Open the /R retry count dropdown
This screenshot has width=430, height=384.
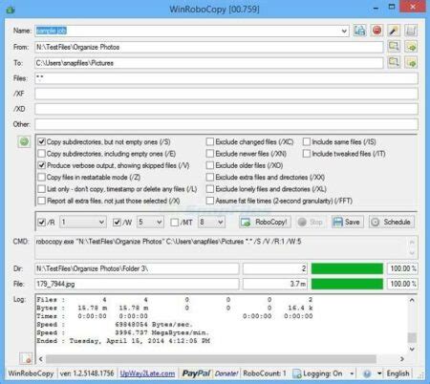[x=101, y=222]
